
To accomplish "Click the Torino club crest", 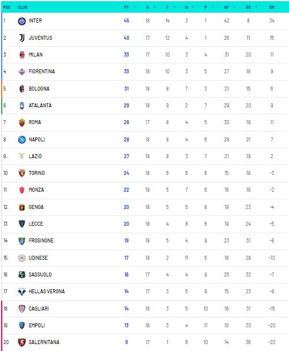I will [22, 173].
